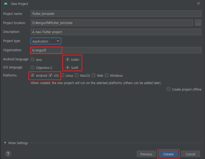Open the help question mark icon
The width and height of the screenshot is (205, 159).
click(8, 154)
